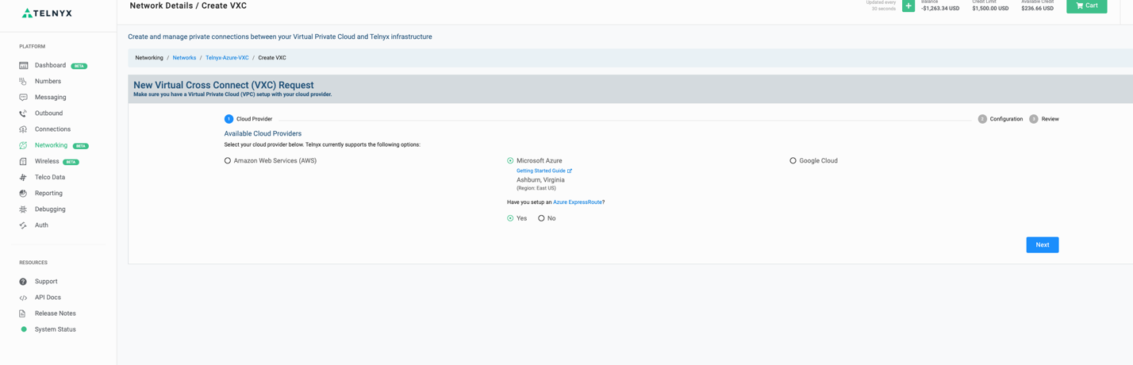Click the -$1,263.34 USD balance value
Image resolution: width=1133 pixels, height=365 pixels.
[x=940, y=9]
